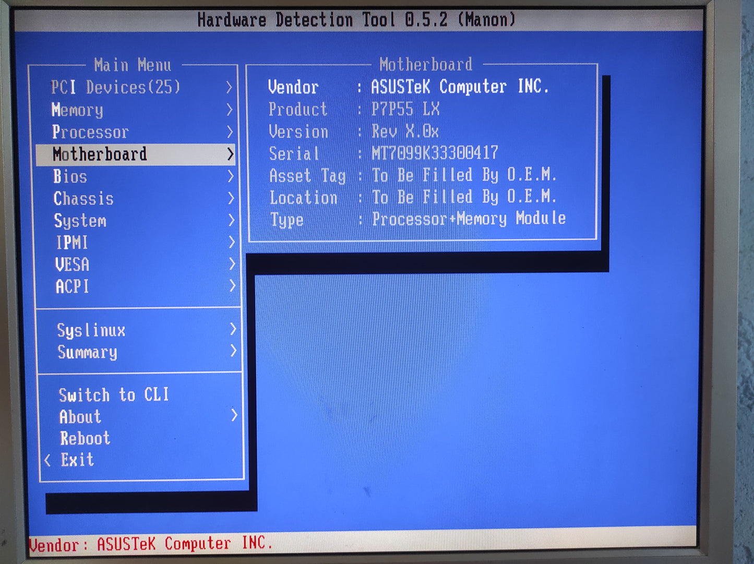
Task: Open the Processor submenu
Action: (90, 132)
